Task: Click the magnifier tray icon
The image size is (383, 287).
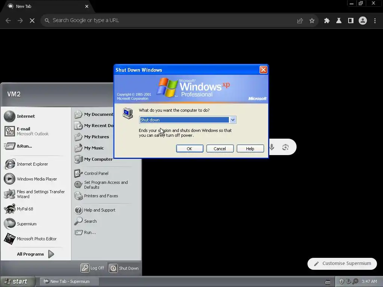Action: pos(356,281)
